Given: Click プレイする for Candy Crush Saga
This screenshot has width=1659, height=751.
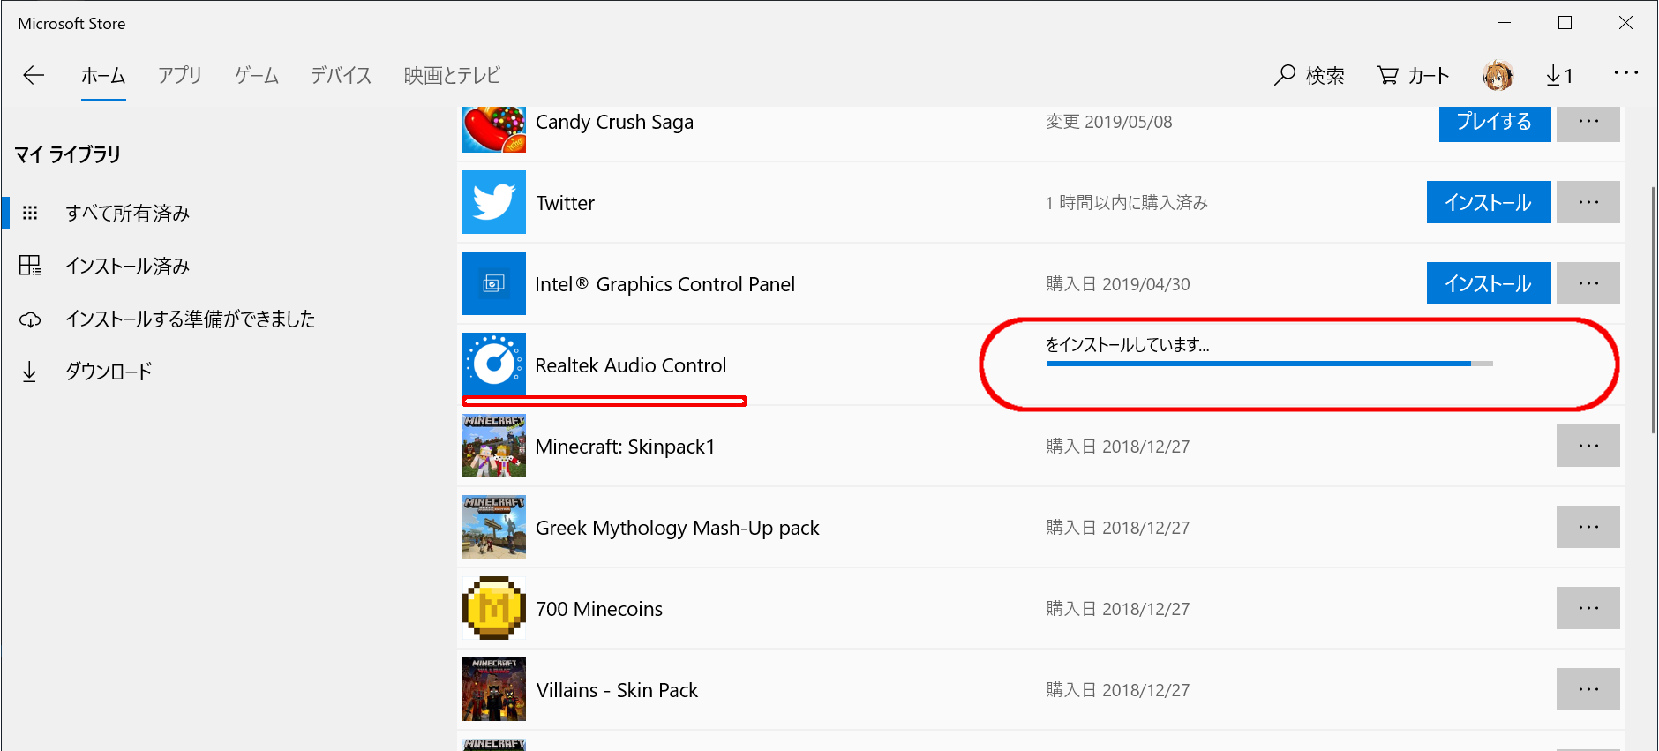Looking at the screenshot, I should (x=1495, y=123).
